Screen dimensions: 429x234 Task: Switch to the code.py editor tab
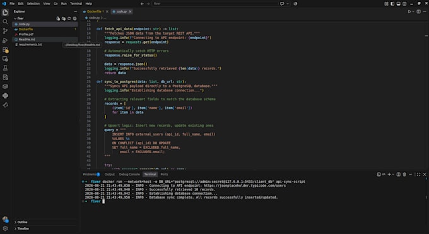(x=122, y=11)
